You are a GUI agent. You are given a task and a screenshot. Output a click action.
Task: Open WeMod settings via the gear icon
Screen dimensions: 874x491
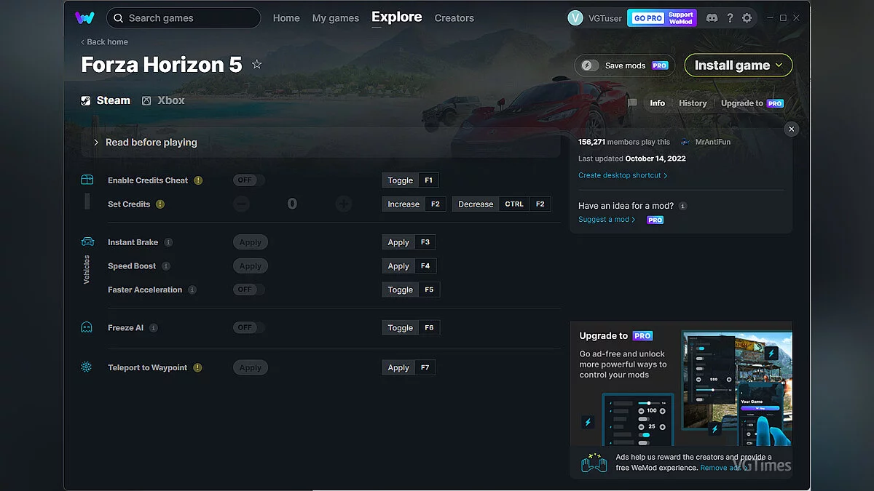pos(747,17)
